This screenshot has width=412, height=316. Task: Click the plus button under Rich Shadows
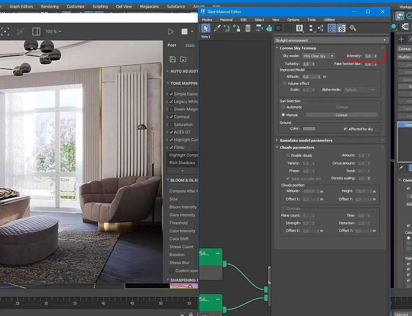[x=182, y=171]
